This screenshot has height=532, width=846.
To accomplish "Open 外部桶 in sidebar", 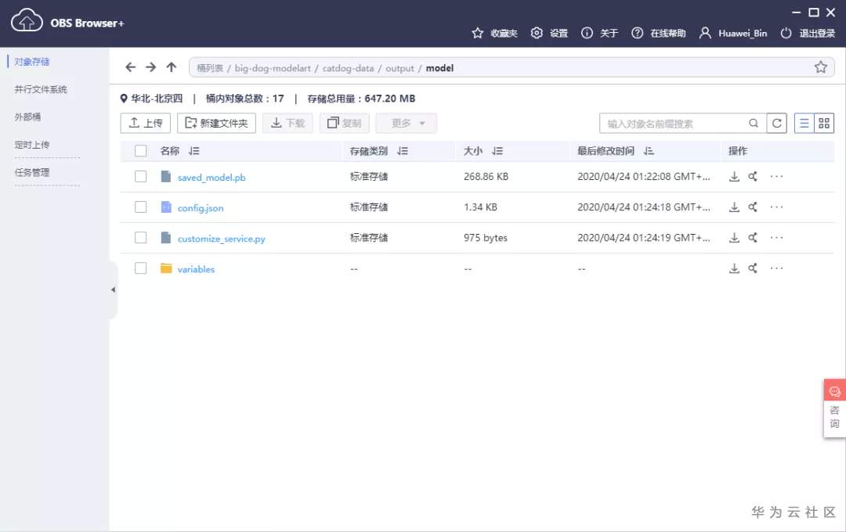I will [27, 117].
